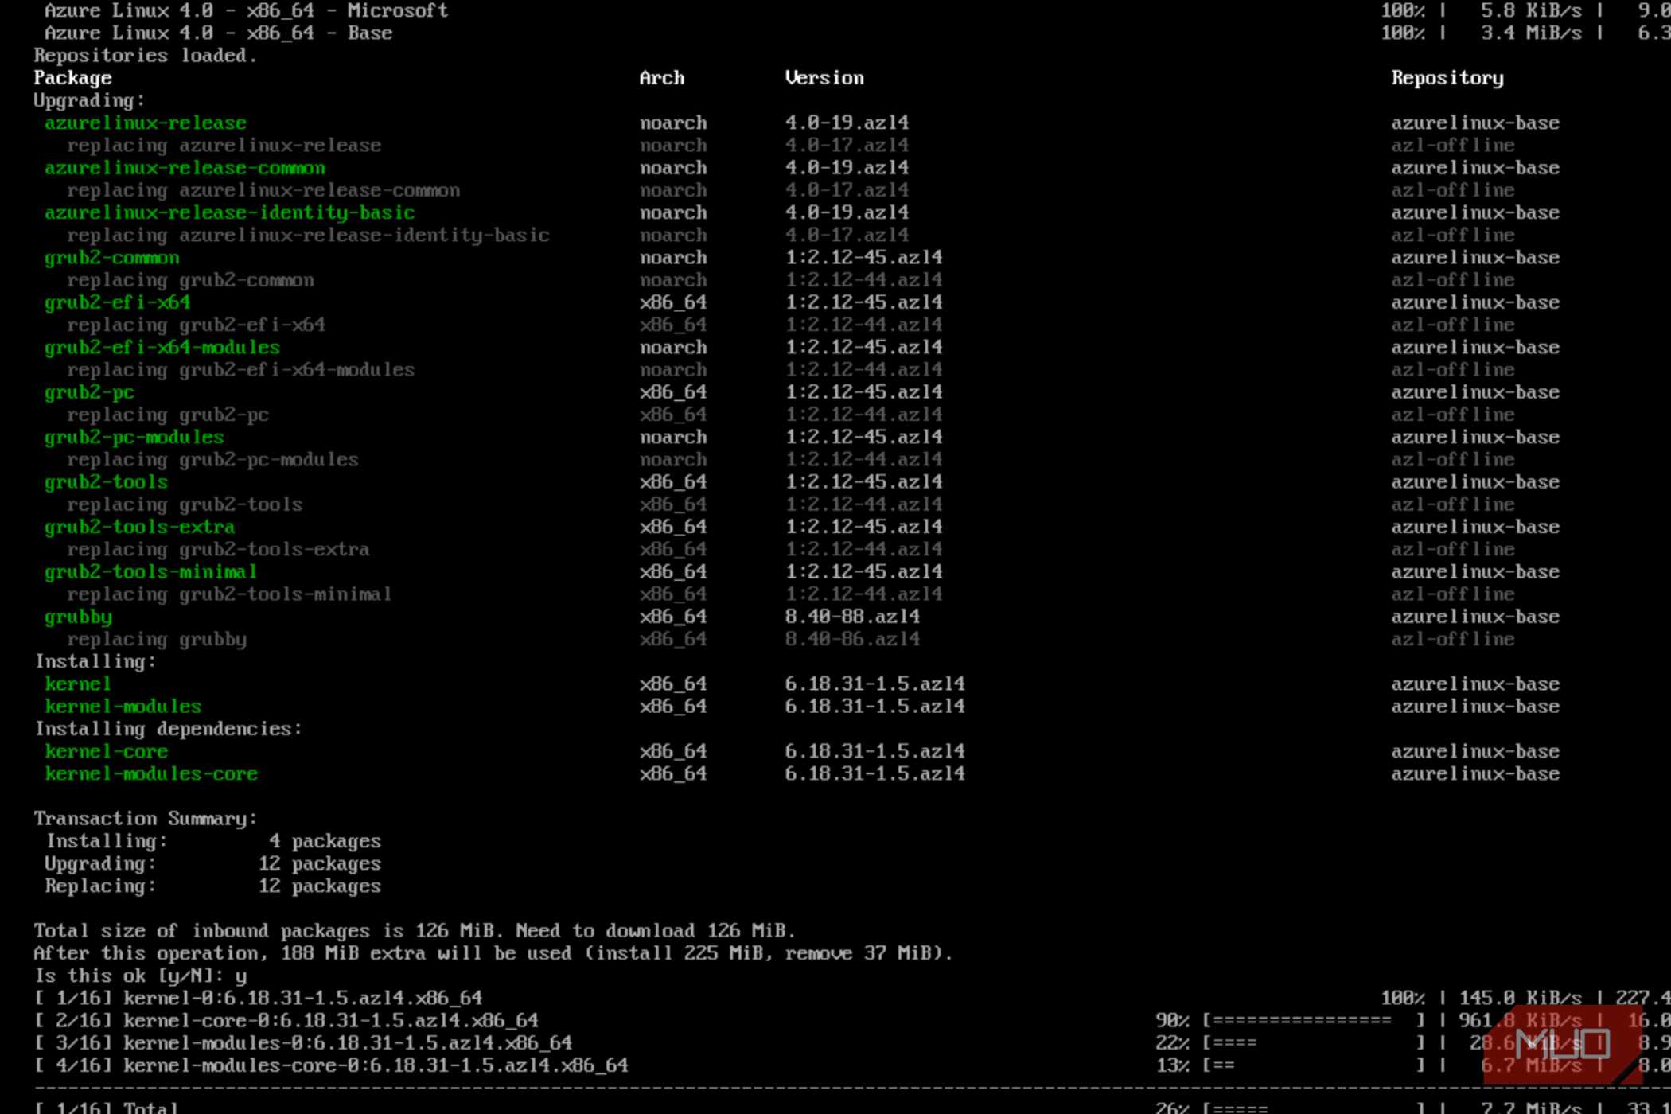
Task: Click 'After this operation, 188 MiB extra' line
Action: 493,953
